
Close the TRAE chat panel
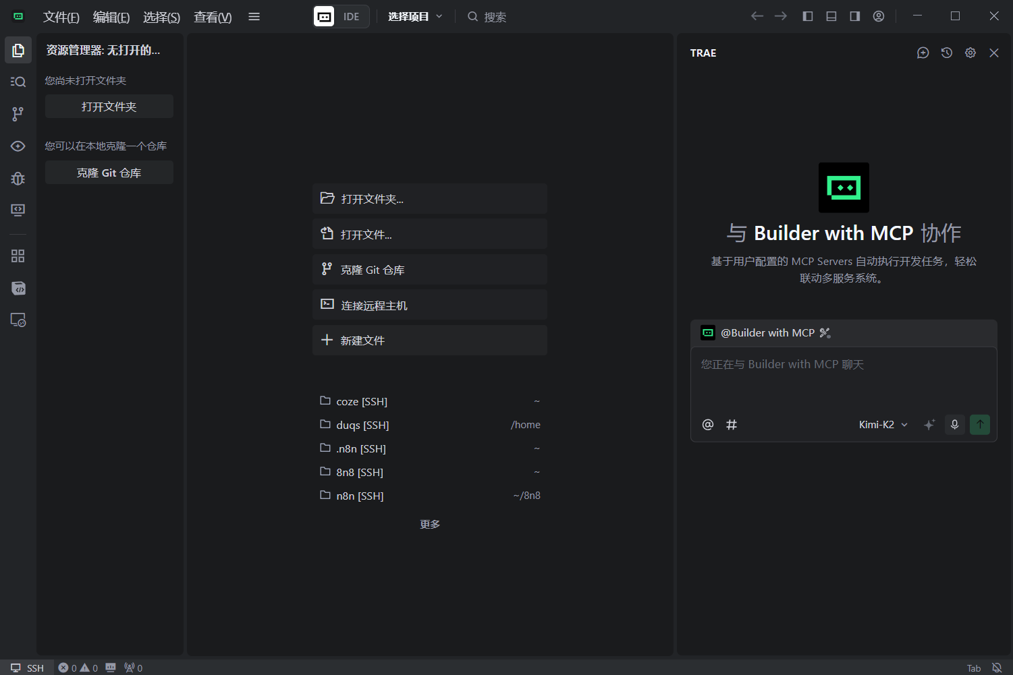[x=994, y=53]
